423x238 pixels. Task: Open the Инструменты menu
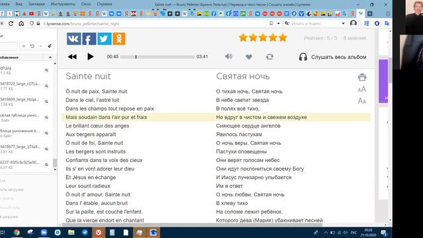(x=63, y=4)
